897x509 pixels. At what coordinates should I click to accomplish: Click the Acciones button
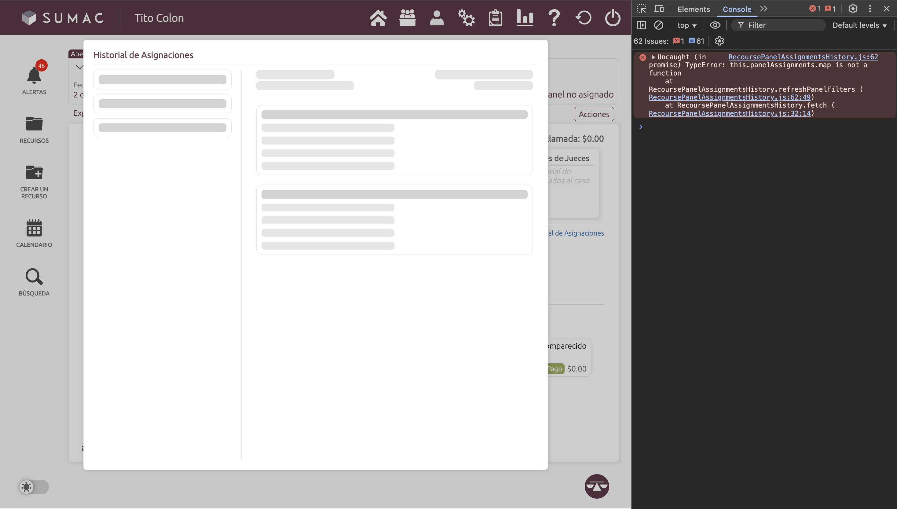(x=594, y=114)
